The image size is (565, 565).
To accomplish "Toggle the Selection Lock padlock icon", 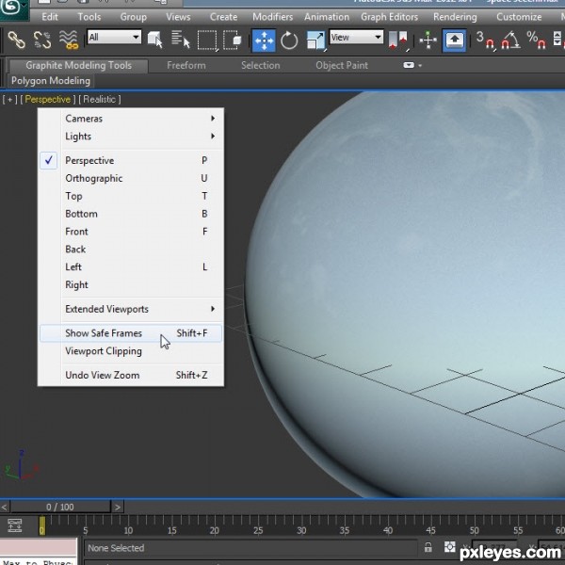I will click(x=428, y=547).
